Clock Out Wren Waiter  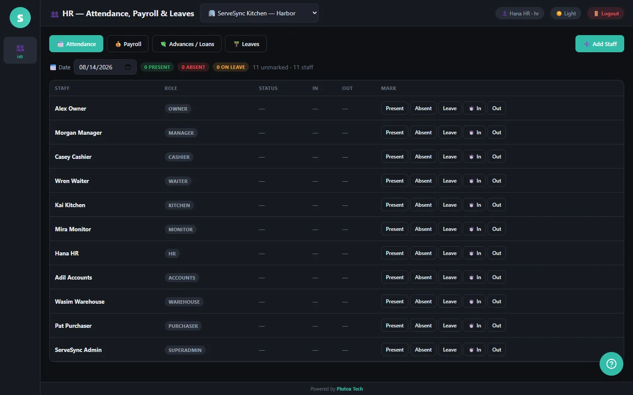coord(497,181)
